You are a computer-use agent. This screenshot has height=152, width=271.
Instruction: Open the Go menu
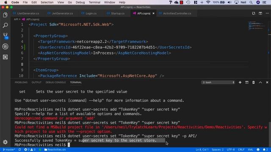[70, 2]
